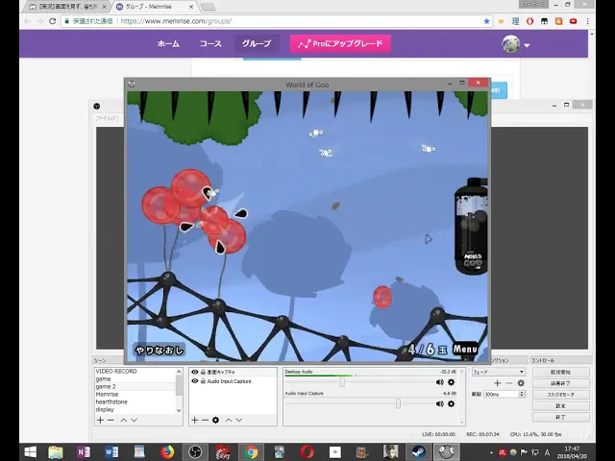Screen dimensions: 615x461
Task: Bookmark the page with the star icon in Chrome
Action: (487, 21)
